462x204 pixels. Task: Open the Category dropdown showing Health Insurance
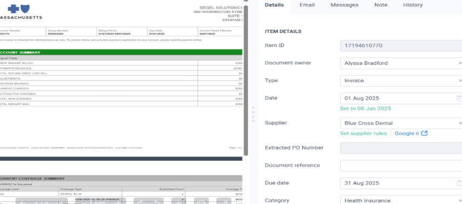401,200
